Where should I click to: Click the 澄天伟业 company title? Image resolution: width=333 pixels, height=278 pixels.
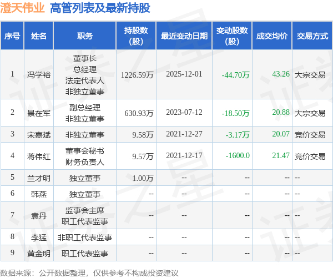(22, 8)
